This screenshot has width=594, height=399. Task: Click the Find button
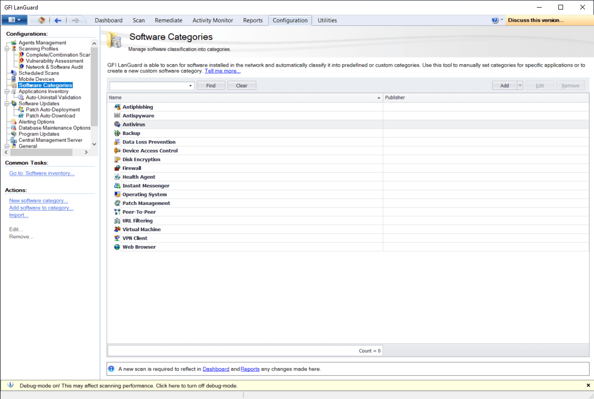pyautogui.click(x=211, y=86)
